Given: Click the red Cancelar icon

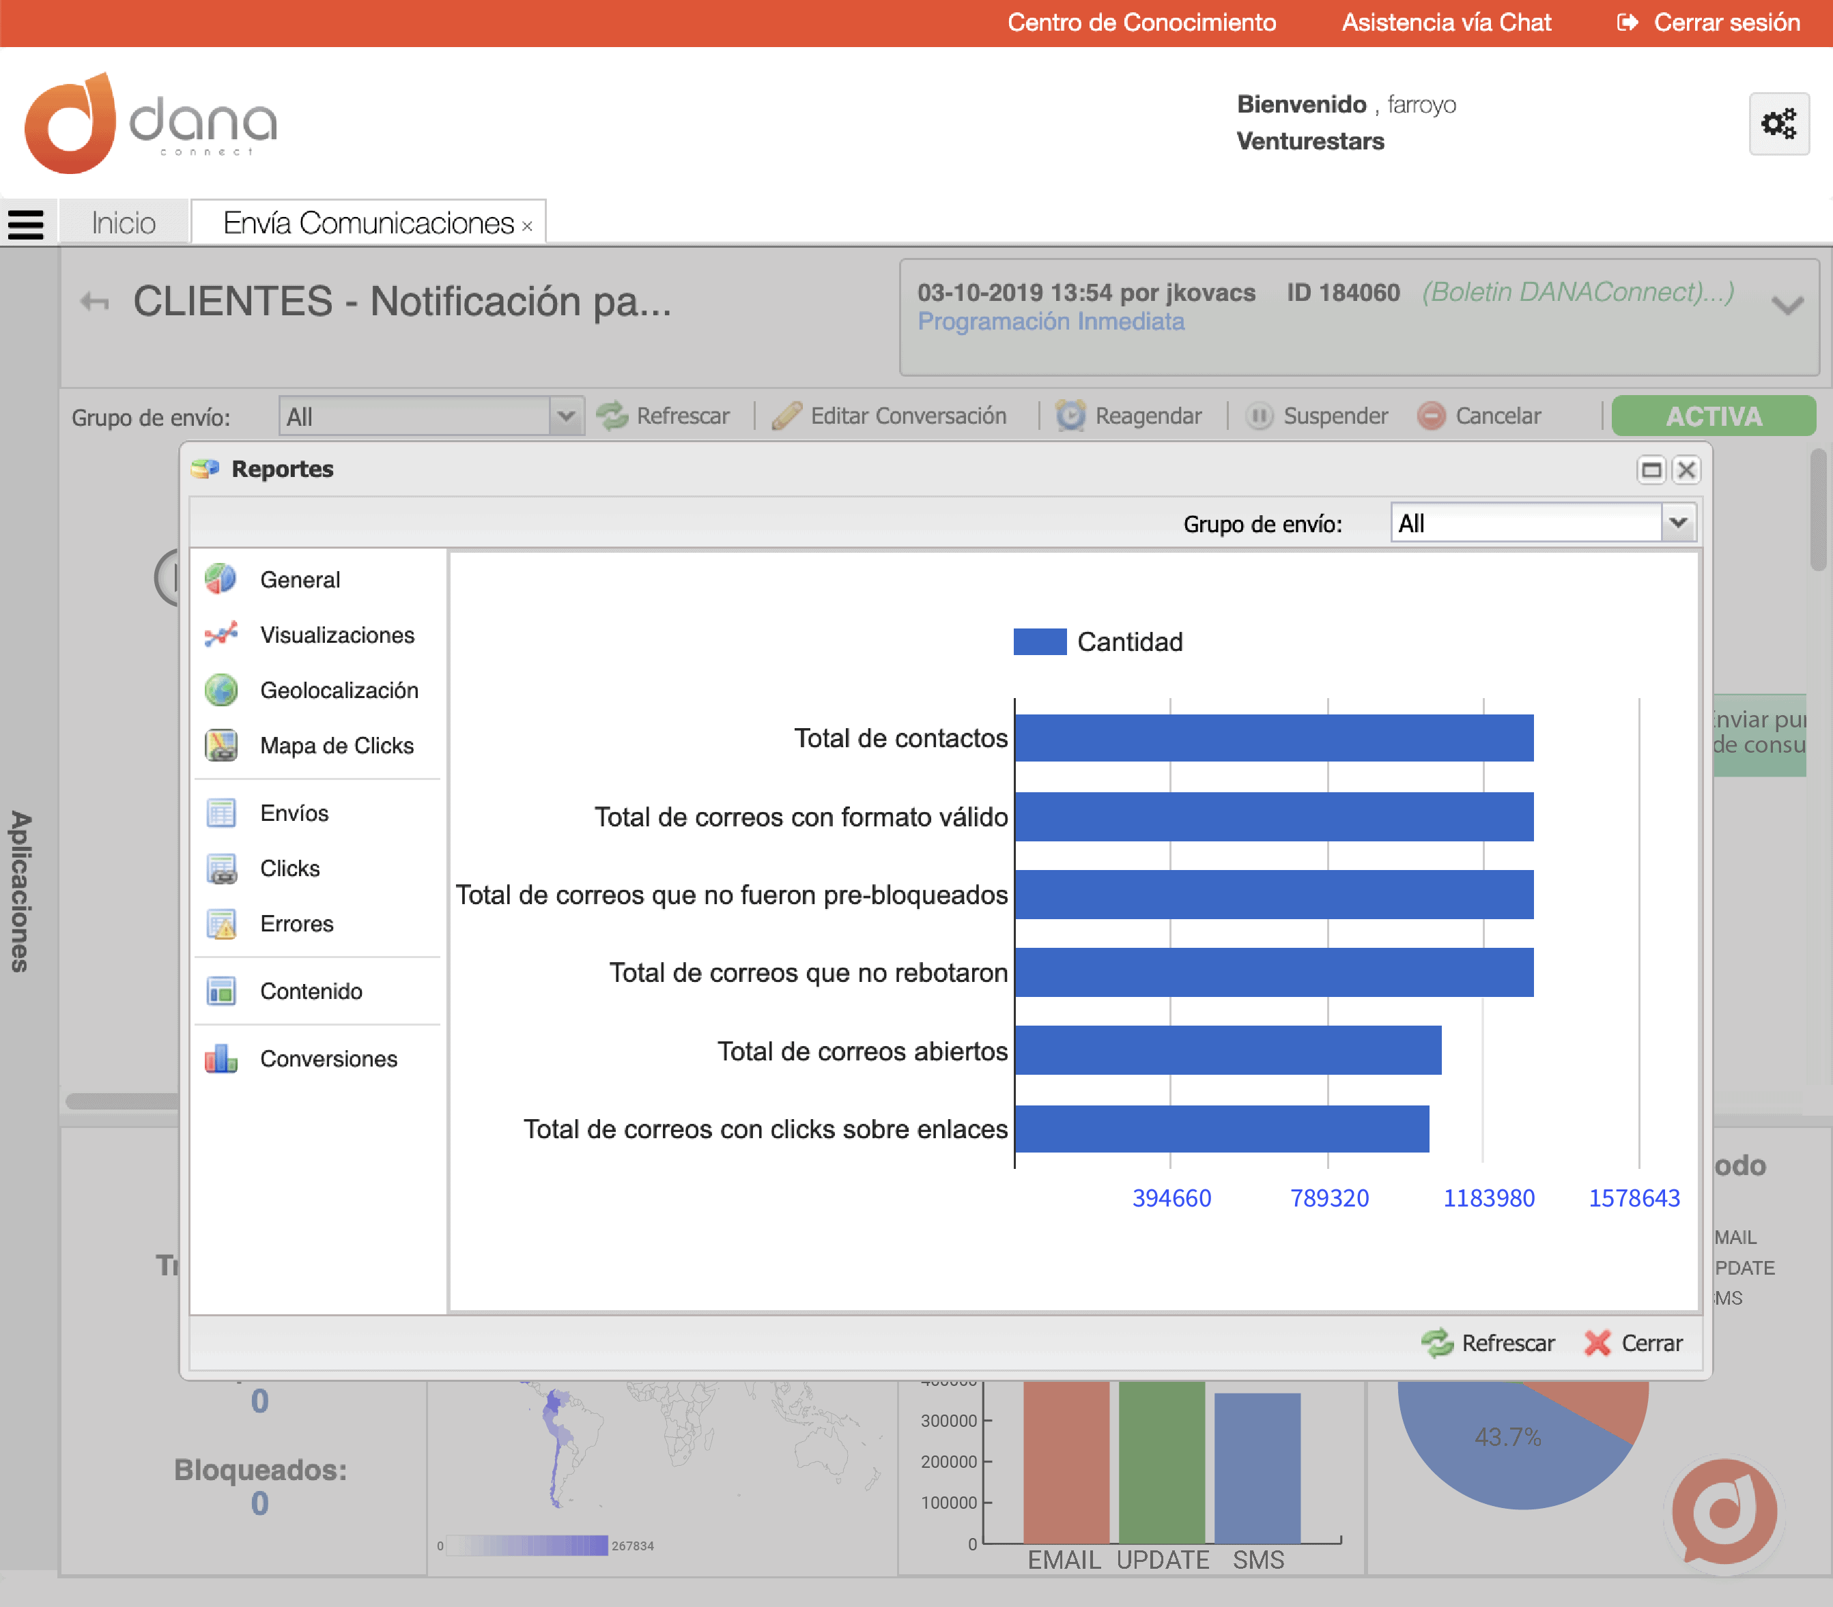Looking at the screenshot, I should 1432,416.
